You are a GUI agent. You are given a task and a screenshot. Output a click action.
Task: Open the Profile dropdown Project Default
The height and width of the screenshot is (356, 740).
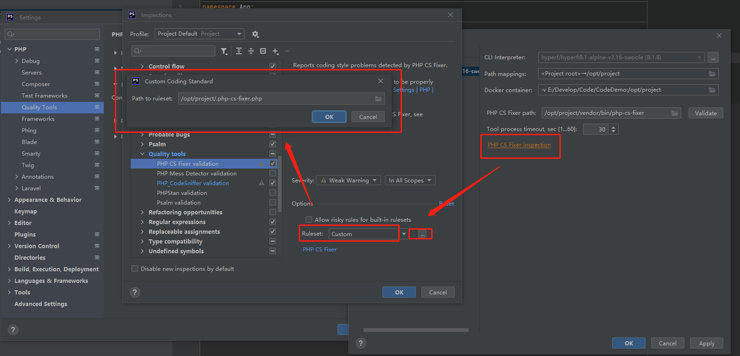click(200, 34)
